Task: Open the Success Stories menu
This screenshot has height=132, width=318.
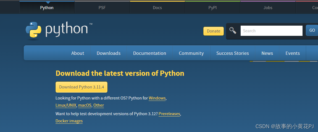Action: [x=233, y=53]
